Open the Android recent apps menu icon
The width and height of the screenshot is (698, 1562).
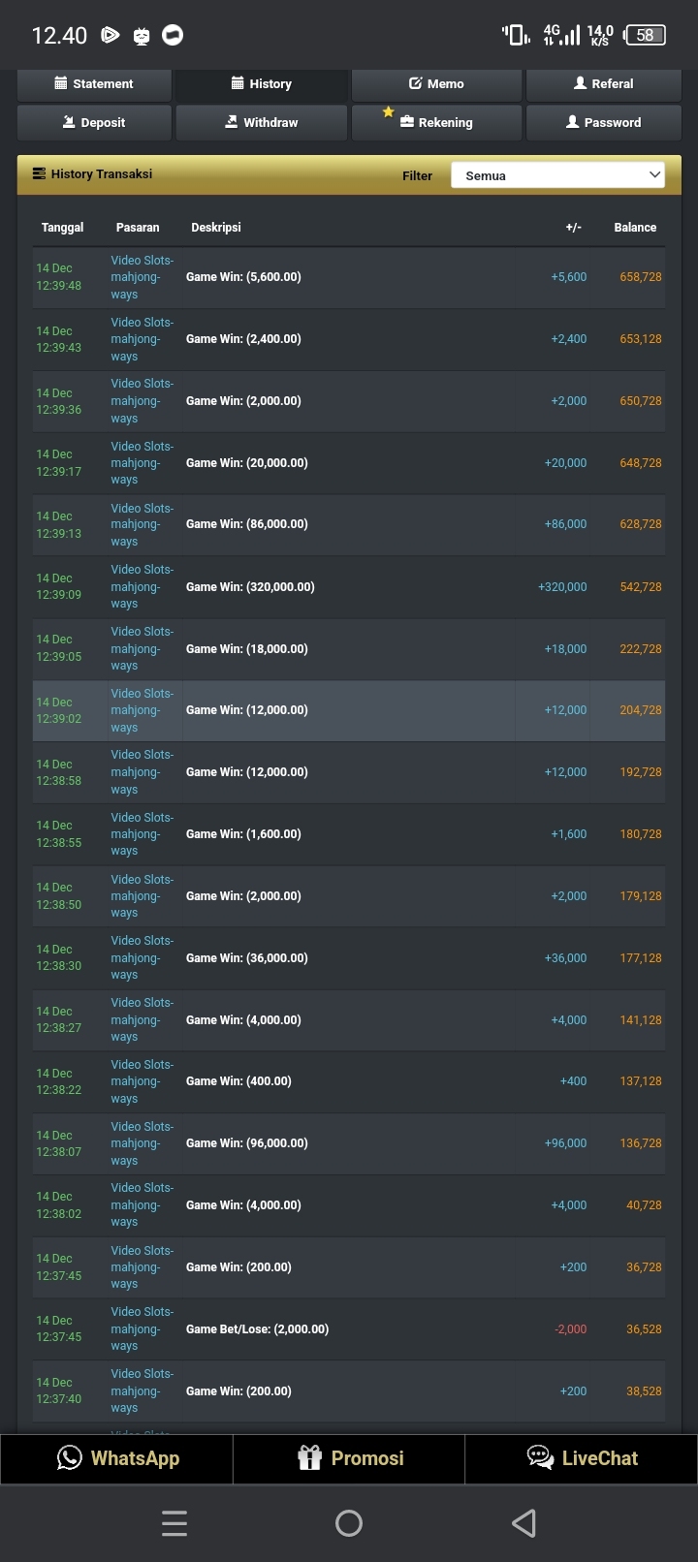click(x=174, y=1523)
